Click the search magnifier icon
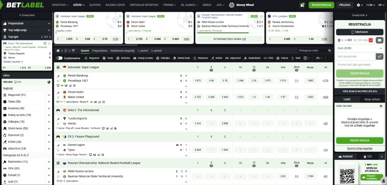Screen dimensions: 387x185 329,50
